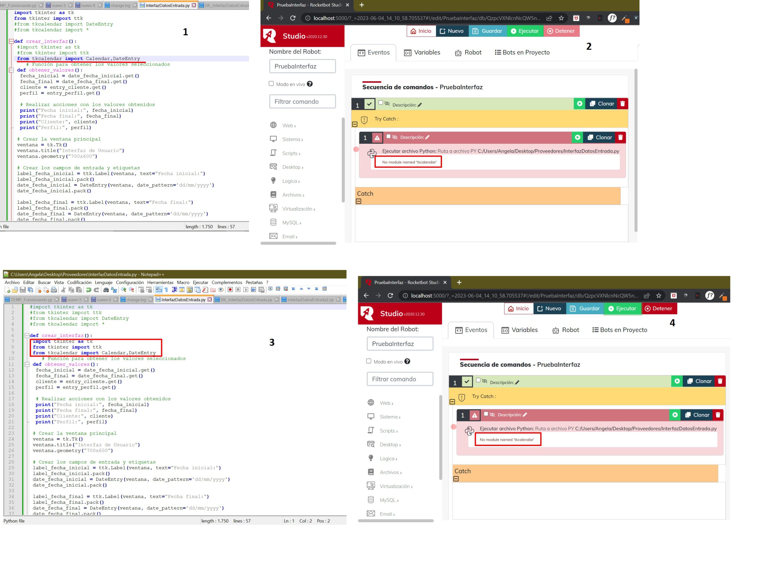
Task: Switch to the InterfazDatosEntrada2.py tab
Action: [310, 300]
